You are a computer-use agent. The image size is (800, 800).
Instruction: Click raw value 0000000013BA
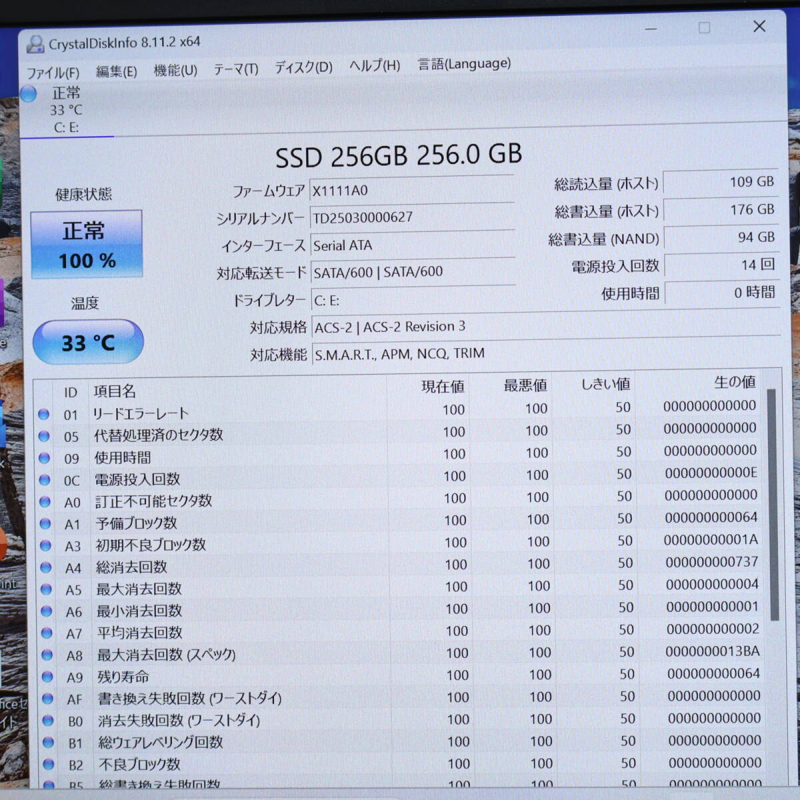click(713, 651)
